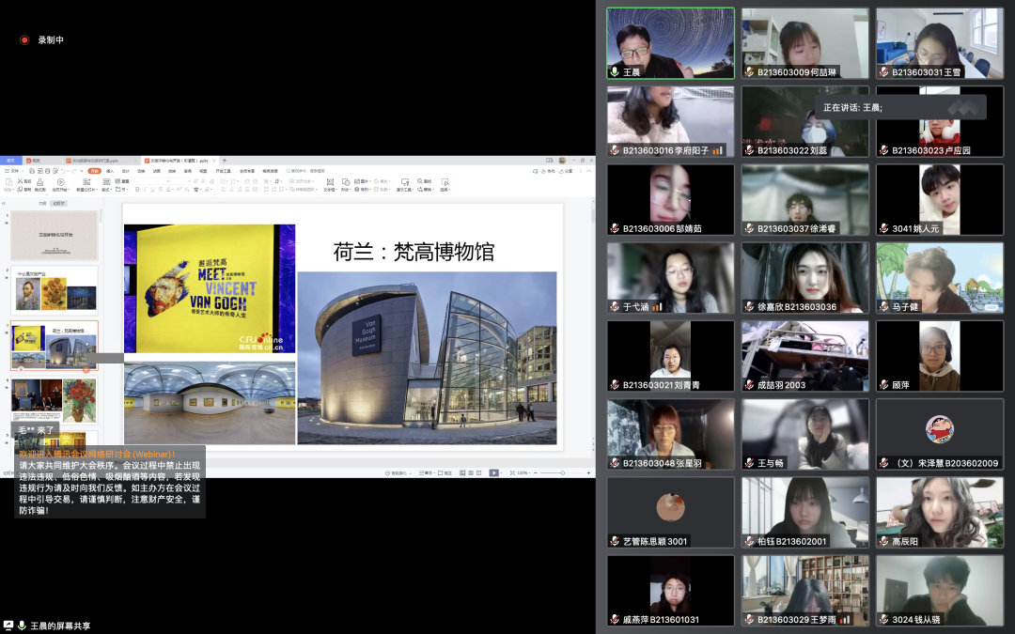Click the Save icon in quick toolbar
Image resolution: width=1015 pixels, height=634 pixels.
pos(30,171)
